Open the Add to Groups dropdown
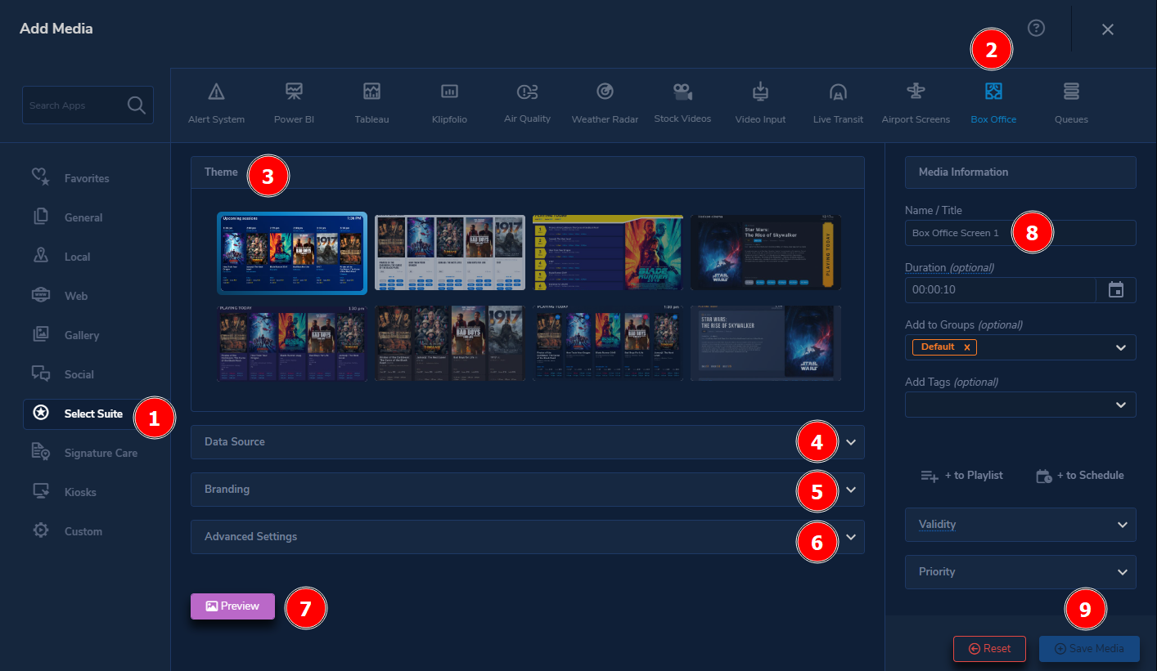Viewport: 1157px width, 671px height. (1020, 347)
